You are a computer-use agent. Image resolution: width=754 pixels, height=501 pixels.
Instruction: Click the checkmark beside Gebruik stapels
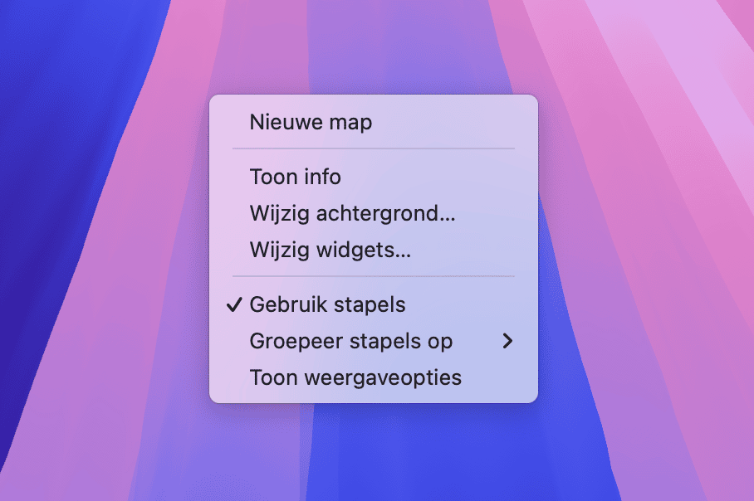[x=233, y=304]
